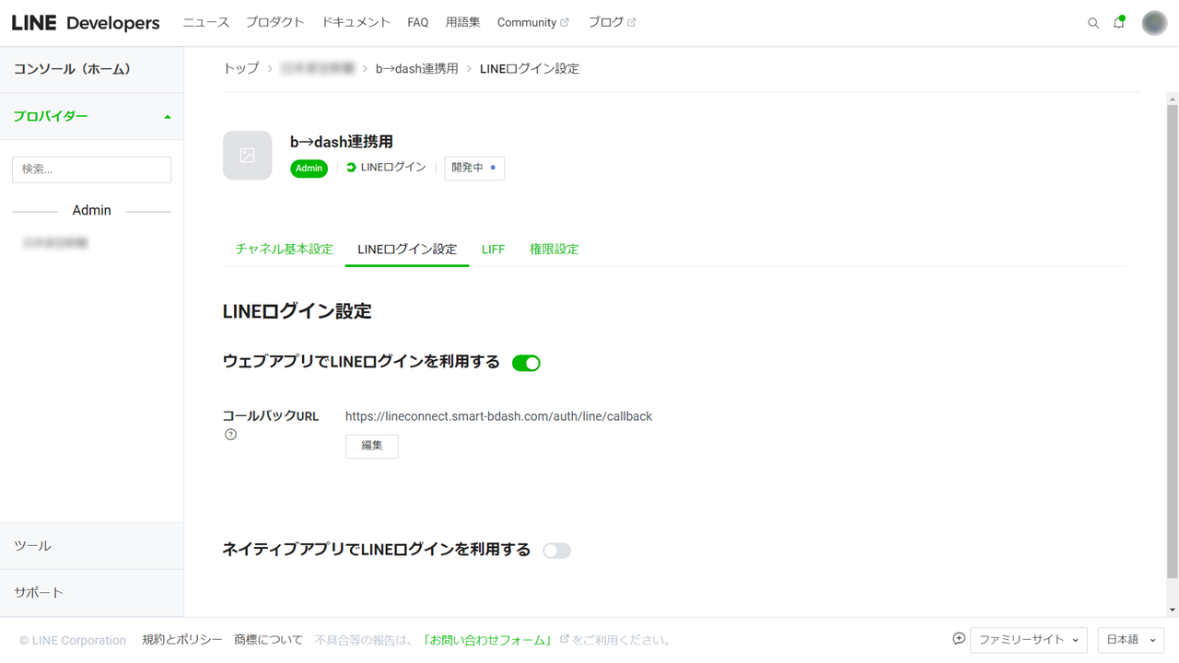This screenshot has height=663, width=1179.
Task: Click © LINE Corporation footer text
Action: pyautogui.click(x=73, y=640)
